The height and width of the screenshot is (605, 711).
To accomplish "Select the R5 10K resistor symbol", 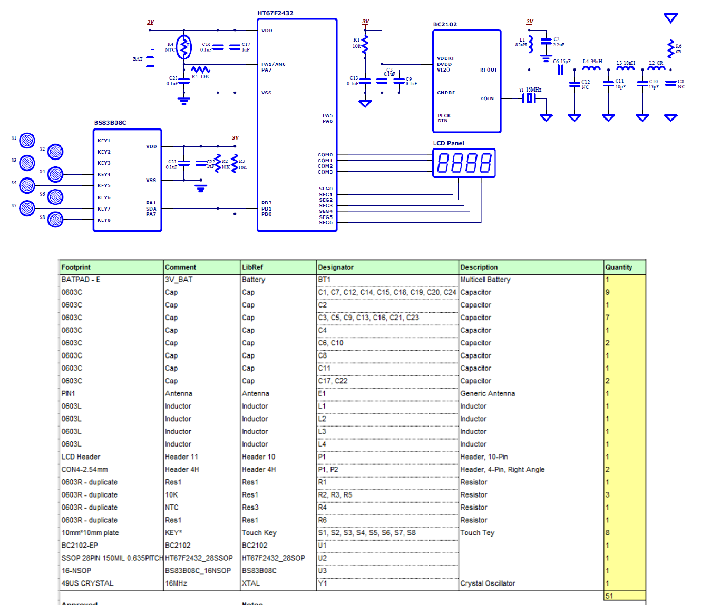I will [201, 70].
